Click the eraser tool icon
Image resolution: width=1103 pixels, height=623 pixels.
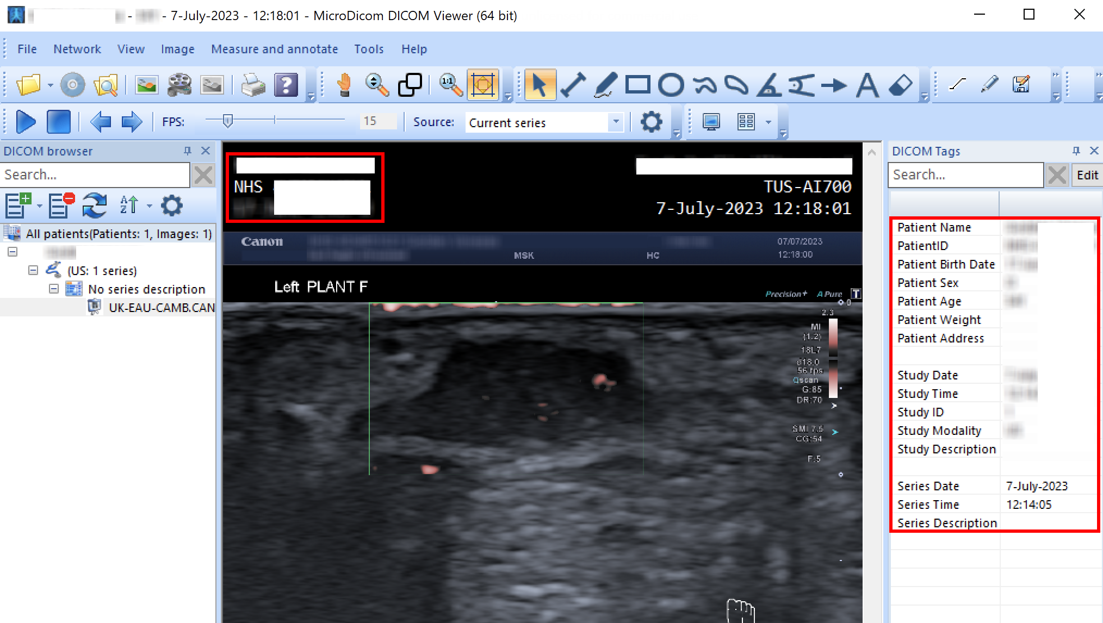click(901, 85)
